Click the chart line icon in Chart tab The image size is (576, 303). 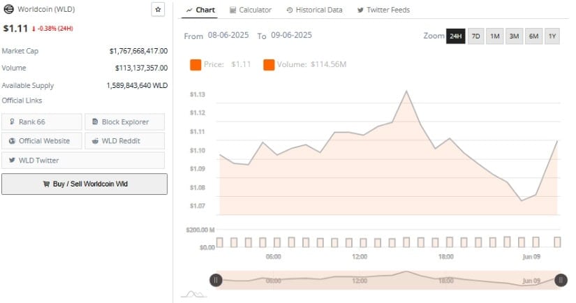coord(189,10)
